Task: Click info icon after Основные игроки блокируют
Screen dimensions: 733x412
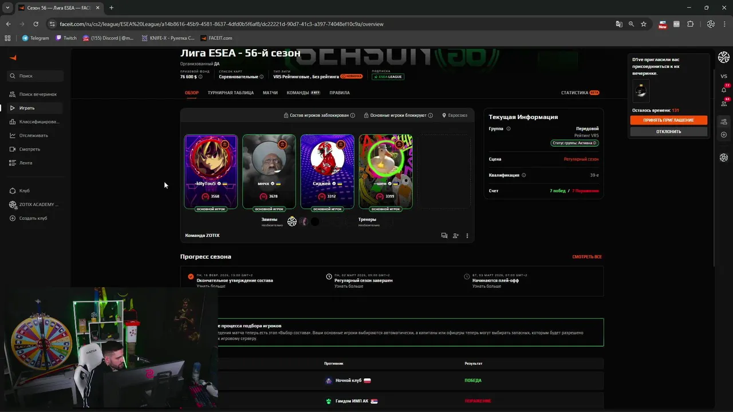Action: point(430,115)
